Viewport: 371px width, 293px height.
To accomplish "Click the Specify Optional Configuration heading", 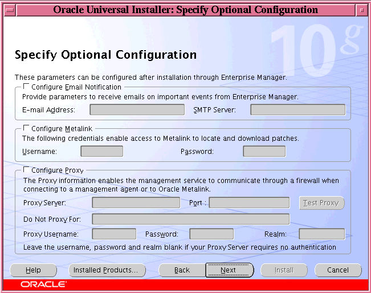I will pos(106,55).
